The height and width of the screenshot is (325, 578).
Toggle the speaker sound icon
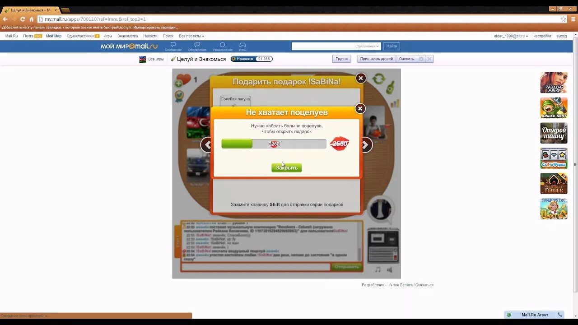(390, 269)
